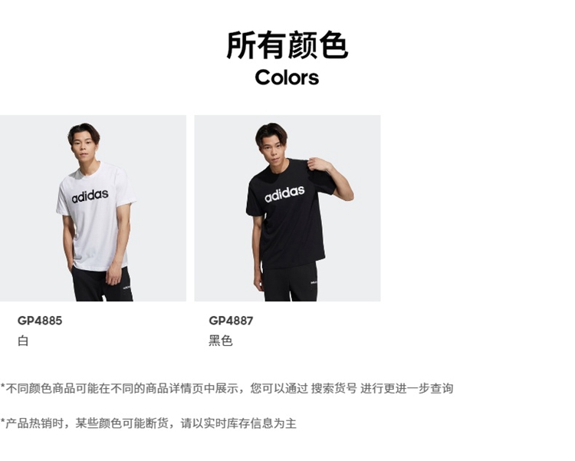Click the black pants in the white shirt photo
This screenshot has width=575, height=461.
[x=102, y=284]
